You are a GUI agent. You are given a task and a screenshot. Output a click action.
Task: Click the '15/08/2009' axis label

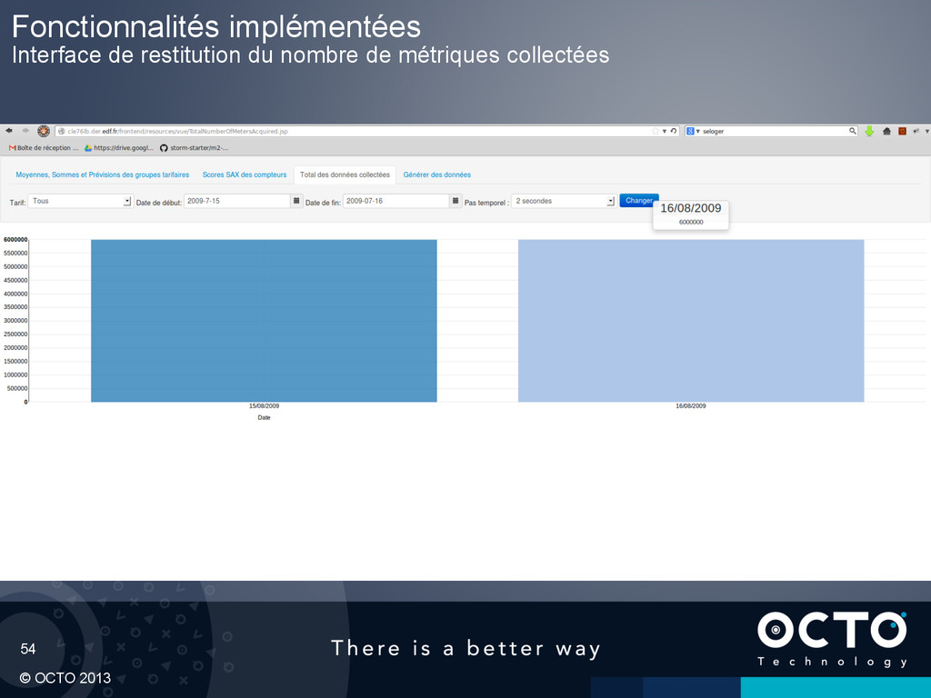coord(265,406)
